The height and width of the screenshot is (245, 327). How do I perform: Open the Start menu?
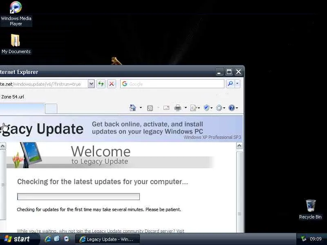(19, 239)
